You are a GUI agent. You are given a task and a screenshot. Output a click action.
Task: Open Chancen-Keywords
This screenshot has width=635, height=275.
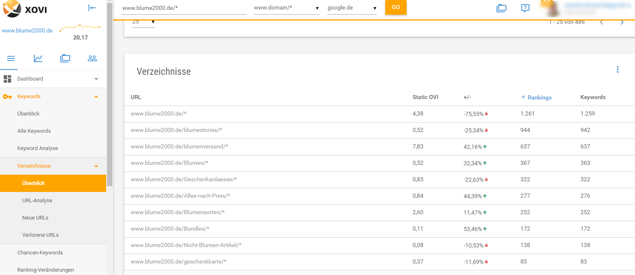[x=40, y=253]
